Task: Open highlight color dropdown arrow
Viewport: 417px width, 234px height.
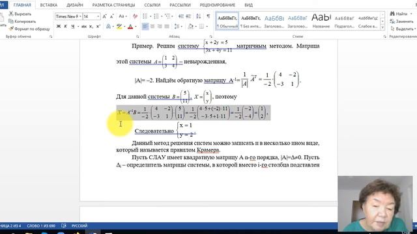Action: tap(124, 26)
